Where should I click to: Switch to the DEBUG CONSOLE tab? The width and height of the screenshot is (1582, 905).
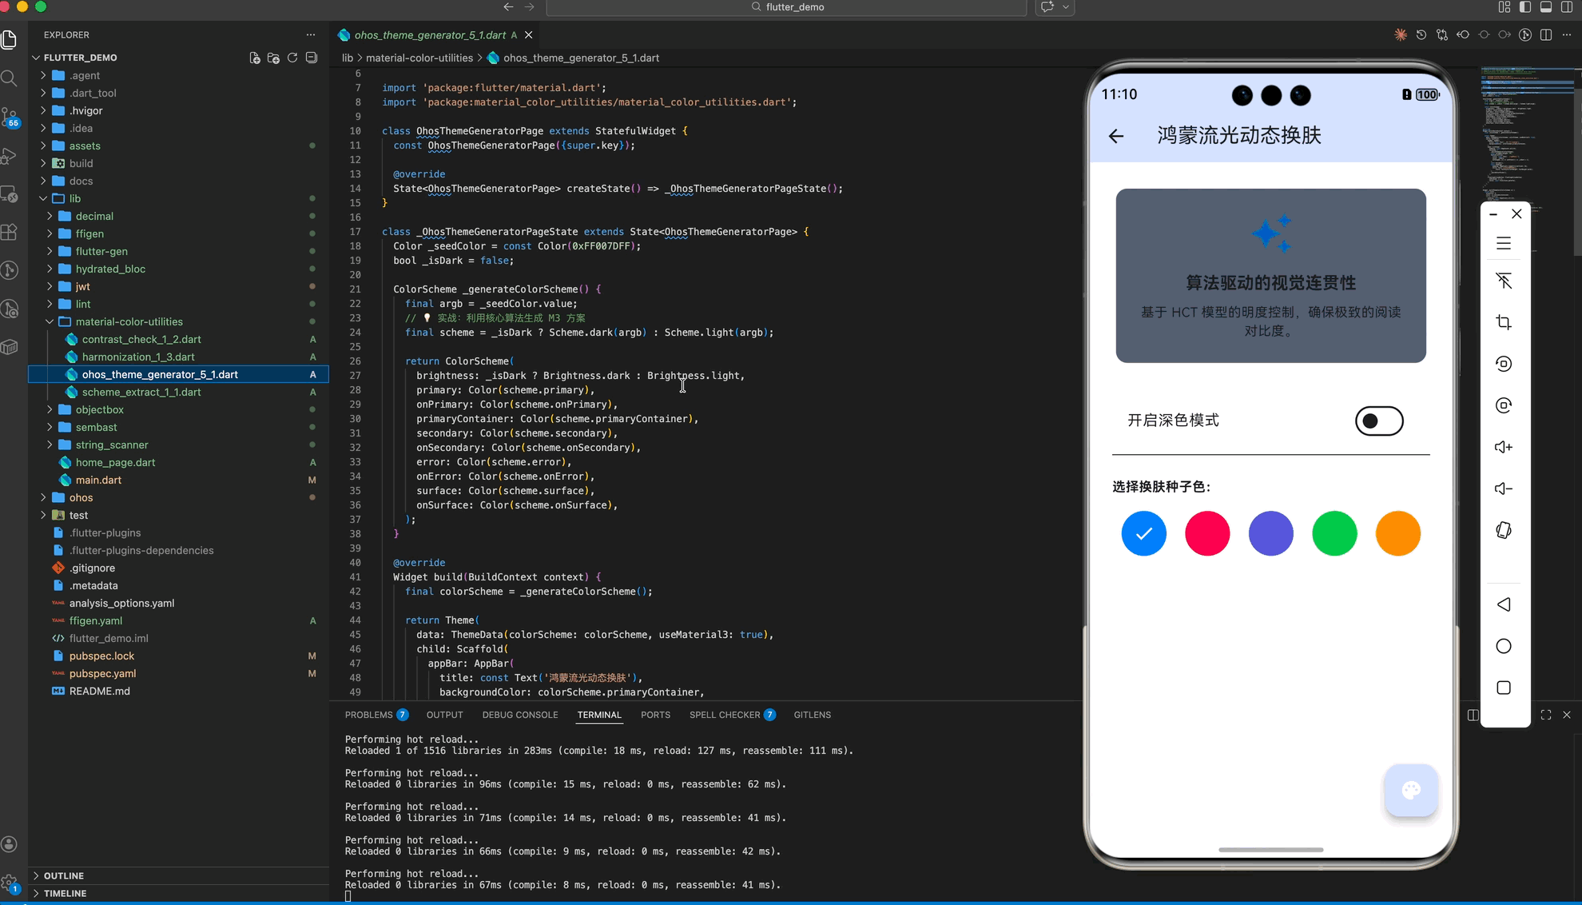coord(519,715)
